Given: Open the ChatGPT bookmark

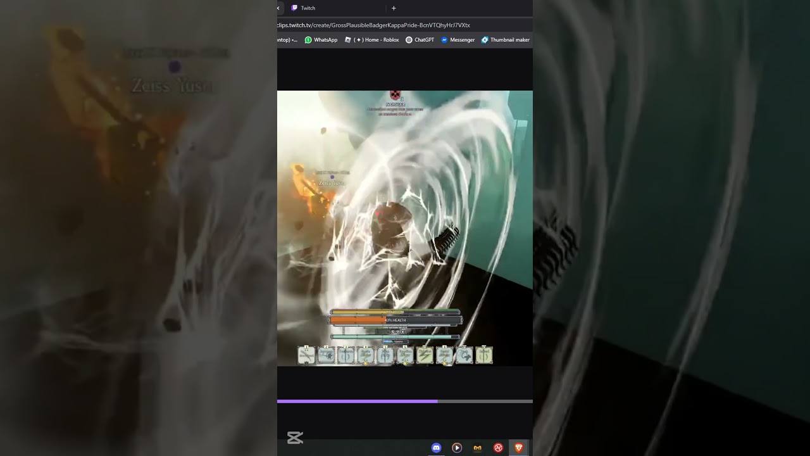Looking at the screenshot, I should 420,40.
